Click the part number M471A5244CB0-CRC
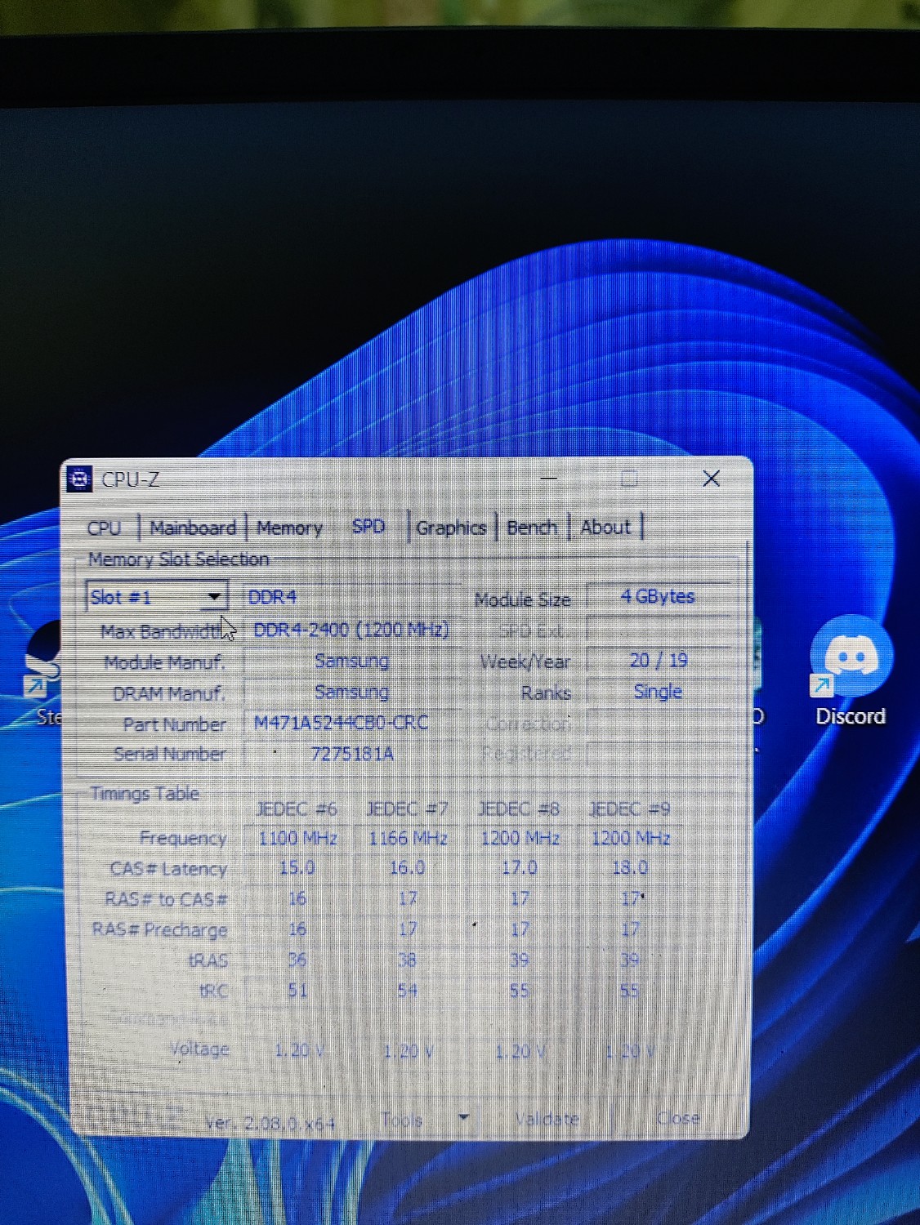The height and width of the screenshot is (1225, 920). 342,723
